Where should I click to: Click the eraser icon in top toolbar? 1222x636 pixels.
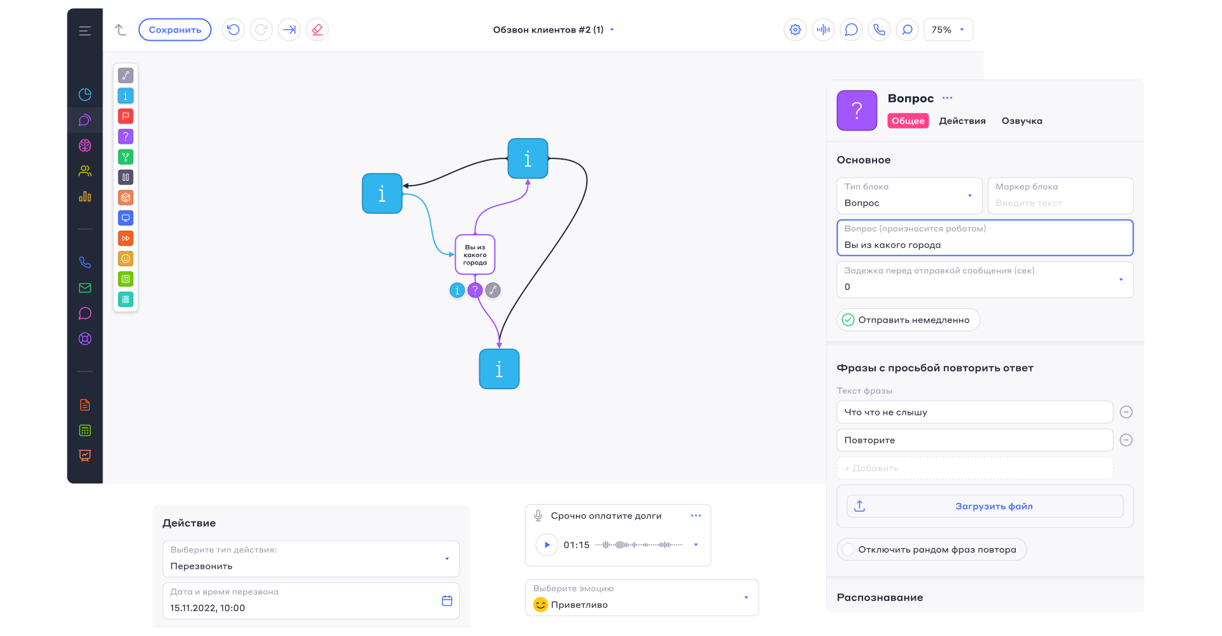coord(317,30)
